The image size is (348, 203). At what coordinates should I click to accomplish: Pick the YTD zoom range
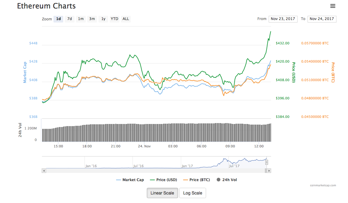point(114,19)
